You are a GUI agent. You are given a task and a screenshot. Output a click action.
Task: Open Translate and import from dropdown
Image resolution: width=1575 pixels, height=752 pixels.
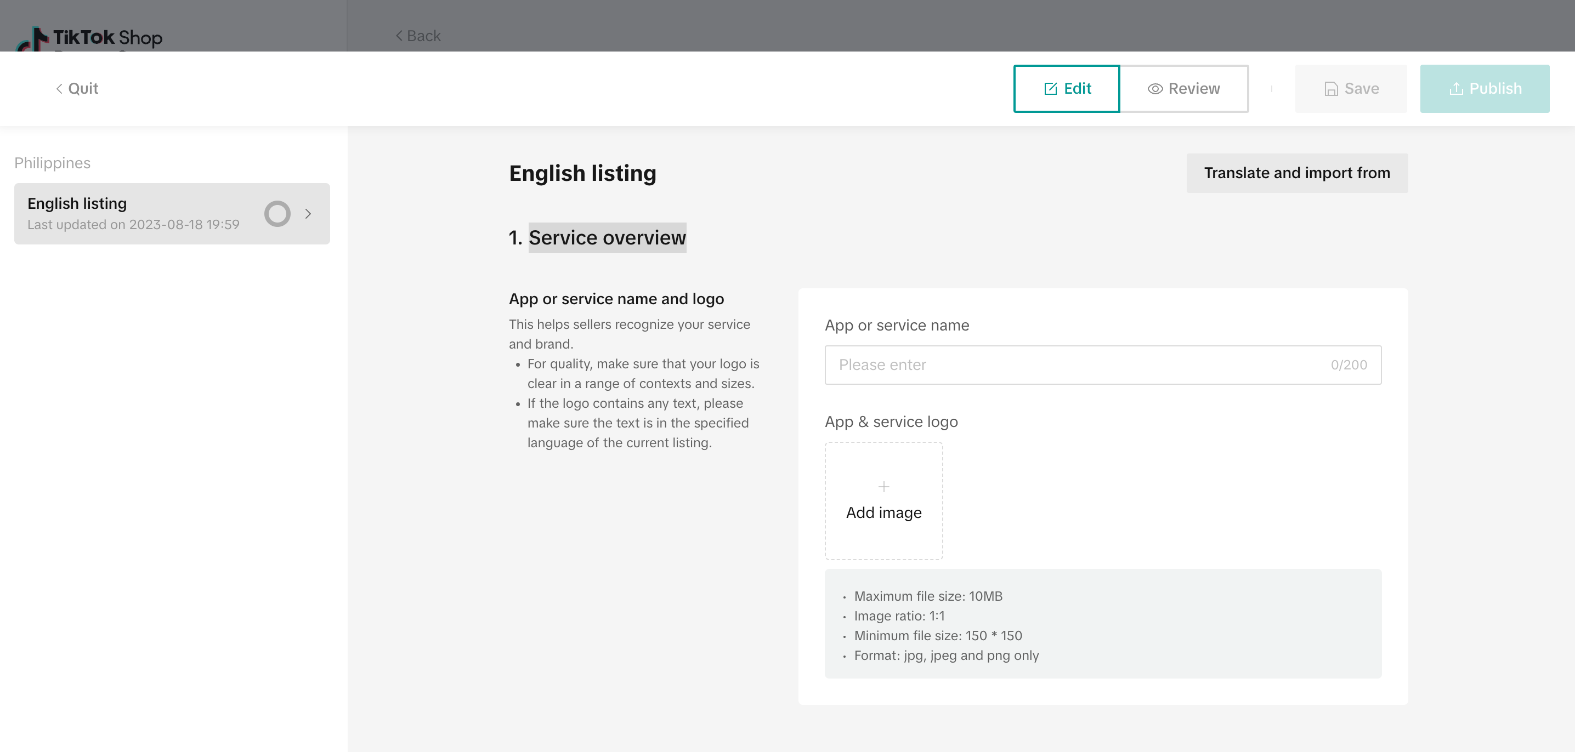(1297, 173)
